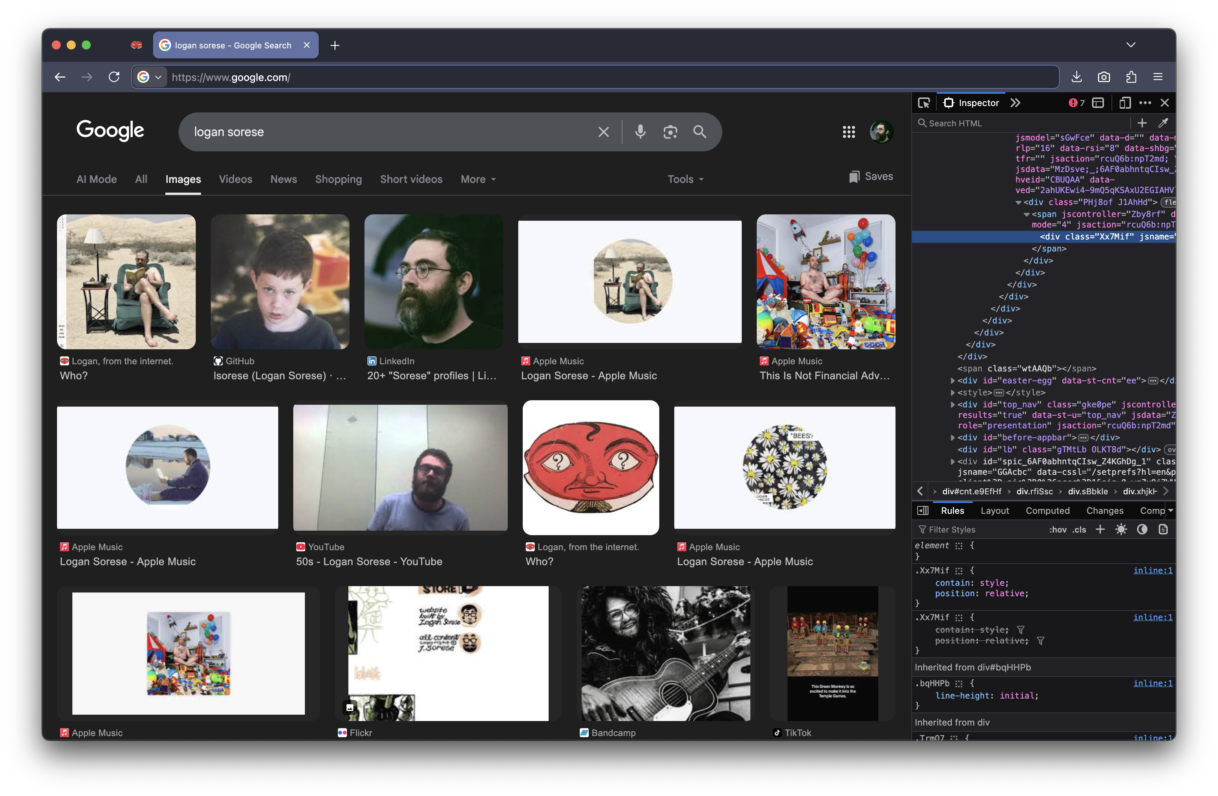Open the split console layout icon
The width and height of the screenshot is (1218, 796).
(1098, 102)
